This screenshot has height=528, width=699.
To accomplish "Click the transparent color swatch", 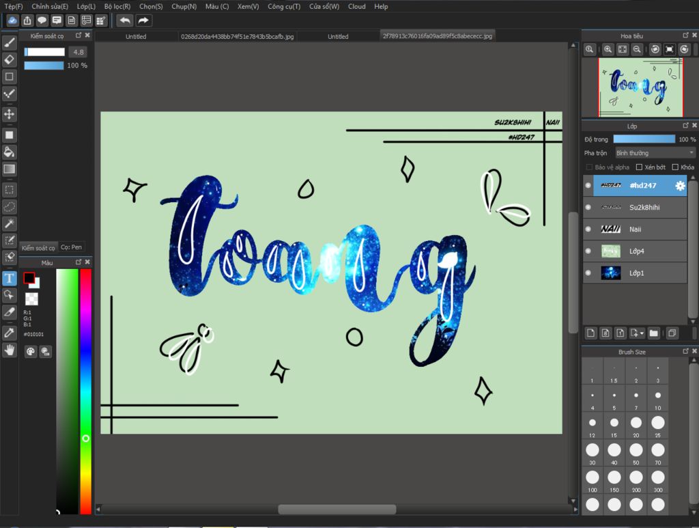I will [31, 298].
